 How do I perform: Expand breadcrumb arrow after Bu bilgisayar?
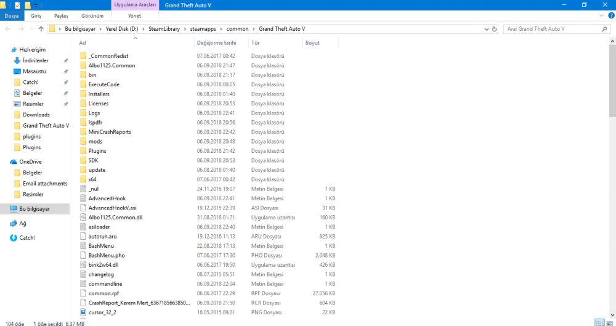(100, 29)
